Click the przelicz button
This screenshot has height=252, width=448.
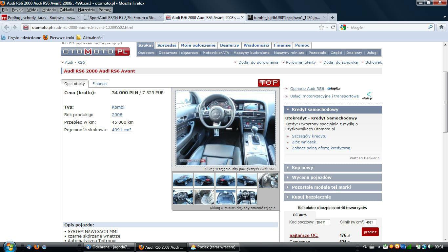[x=370, y=232]
